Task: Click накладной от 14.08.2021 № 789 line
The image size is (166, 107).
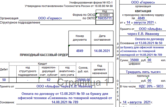Action: point(141,55)
